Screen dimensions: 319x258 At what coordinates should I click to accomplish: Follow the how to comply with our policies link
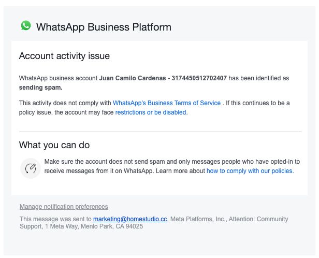(250, 171)
